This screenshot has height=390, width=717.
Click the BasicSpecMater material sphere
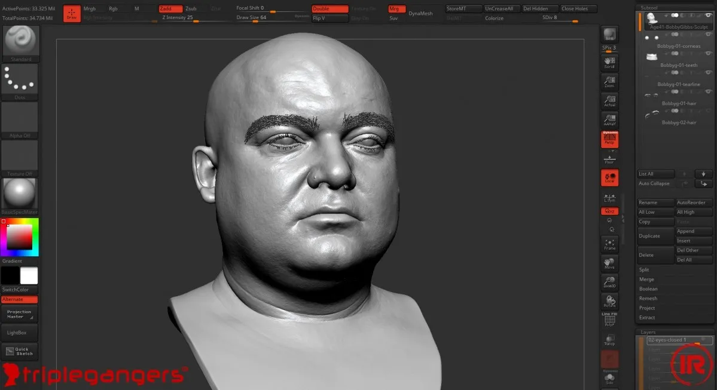click(x=20, y=193)
